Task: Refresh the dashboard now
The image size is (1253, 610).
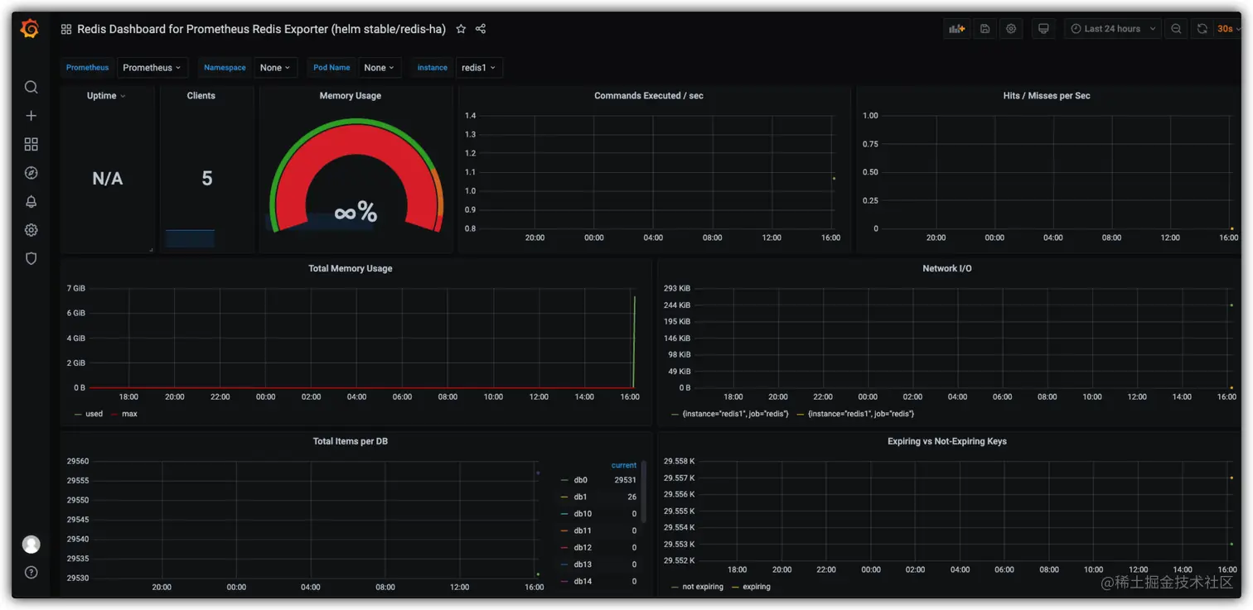Action: [1202, 29]
